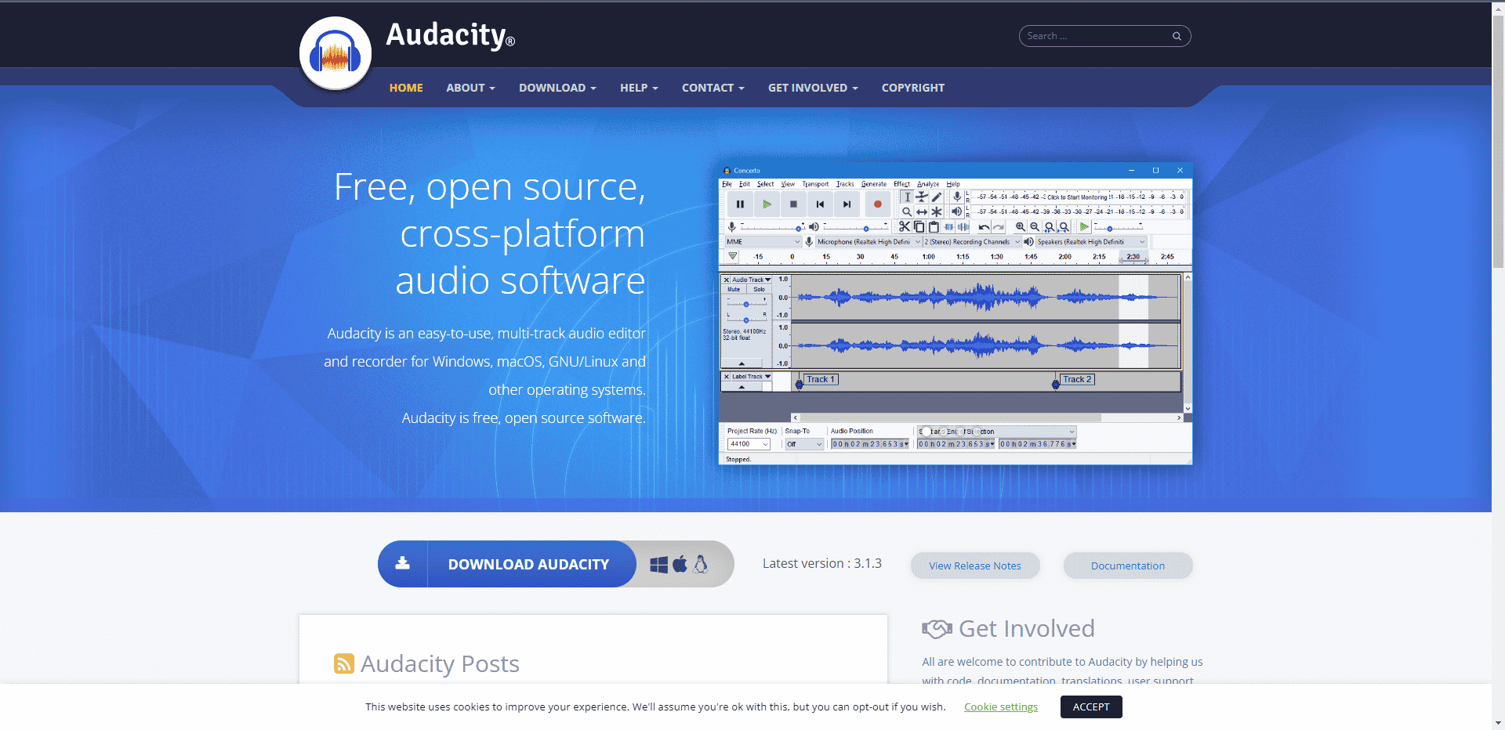Focus the website Search field

[1104, 36]
